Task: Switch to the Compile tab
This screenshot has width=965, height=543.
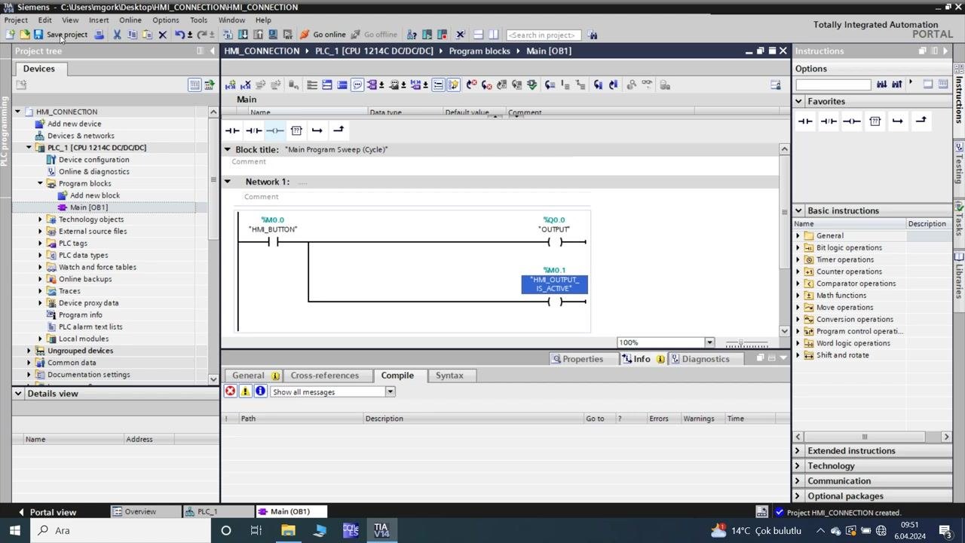Action: click(397, 376)
